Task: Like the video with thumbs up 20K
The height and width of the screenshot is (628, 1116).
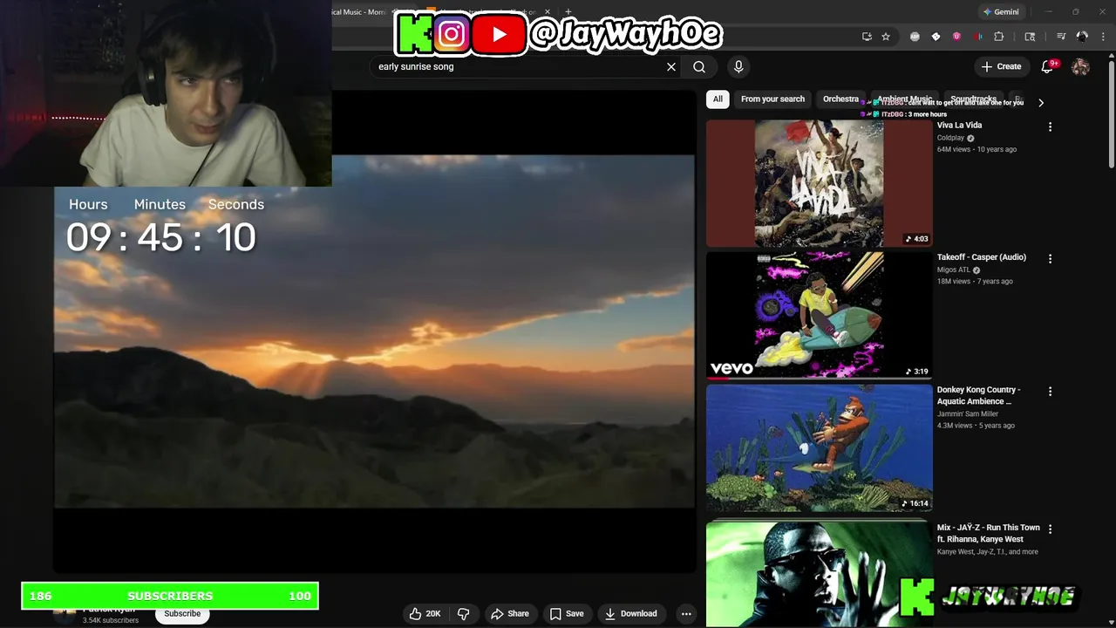Action: [425, 613]
